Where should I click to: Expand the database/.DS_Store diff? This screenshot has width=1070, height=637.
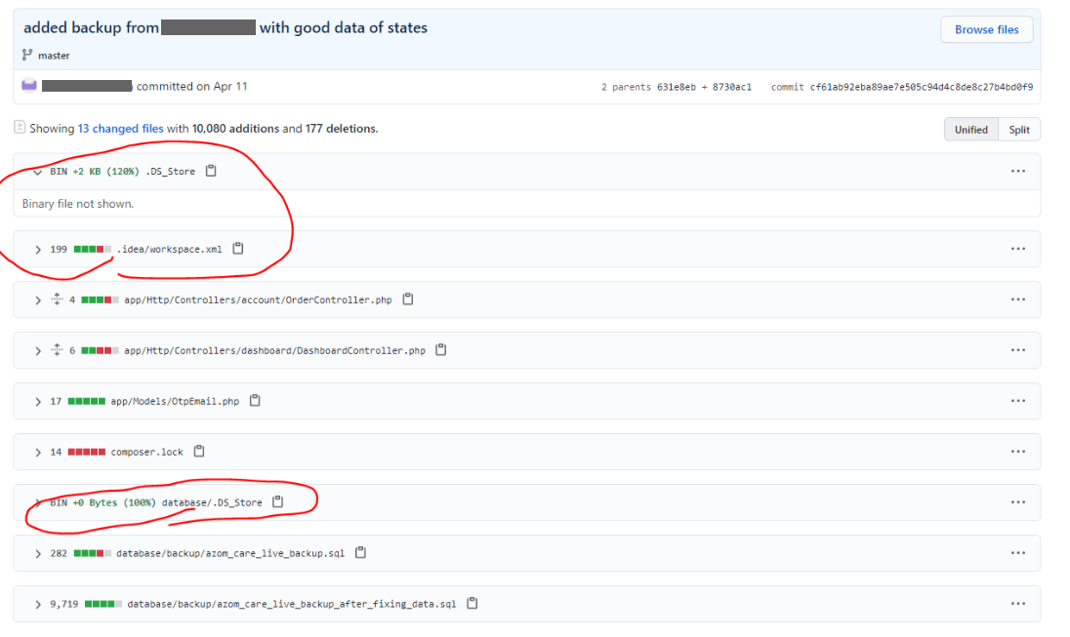[37, 502]
